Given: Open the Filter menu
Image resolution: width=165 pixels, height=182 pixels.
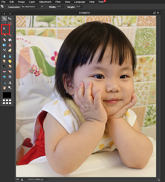Looking at the screenshot, I should click(x=58, y=2).
